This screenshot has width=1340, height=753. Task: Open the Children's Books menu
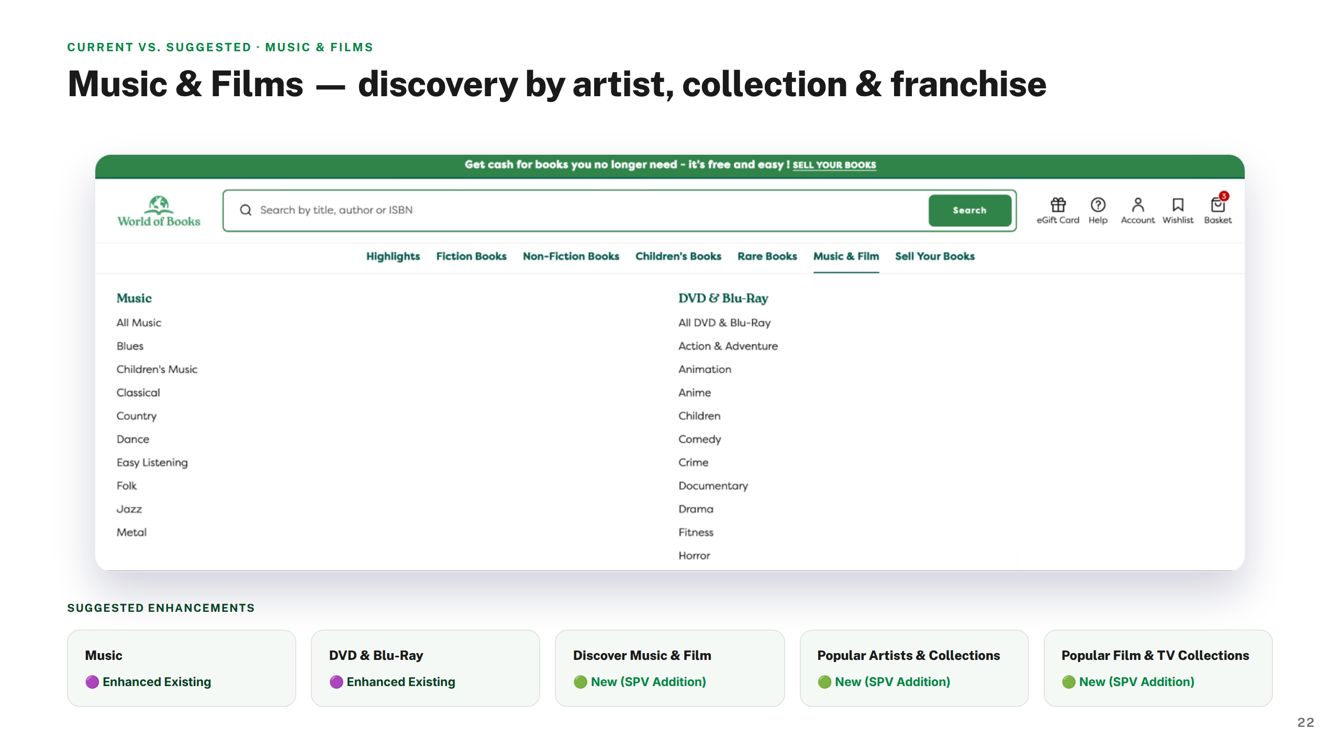coord(678,256)
